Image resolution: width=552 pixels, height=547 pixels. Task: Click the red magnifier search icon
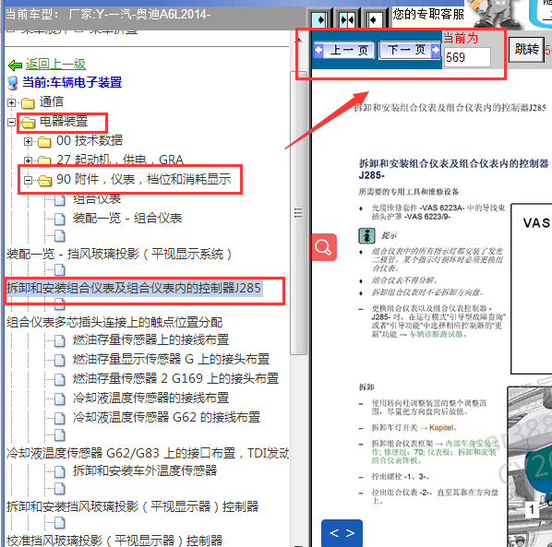pos(323,247)
